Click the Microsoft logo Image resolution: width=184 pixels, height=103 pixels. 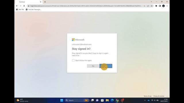click(x=78, y=40)
